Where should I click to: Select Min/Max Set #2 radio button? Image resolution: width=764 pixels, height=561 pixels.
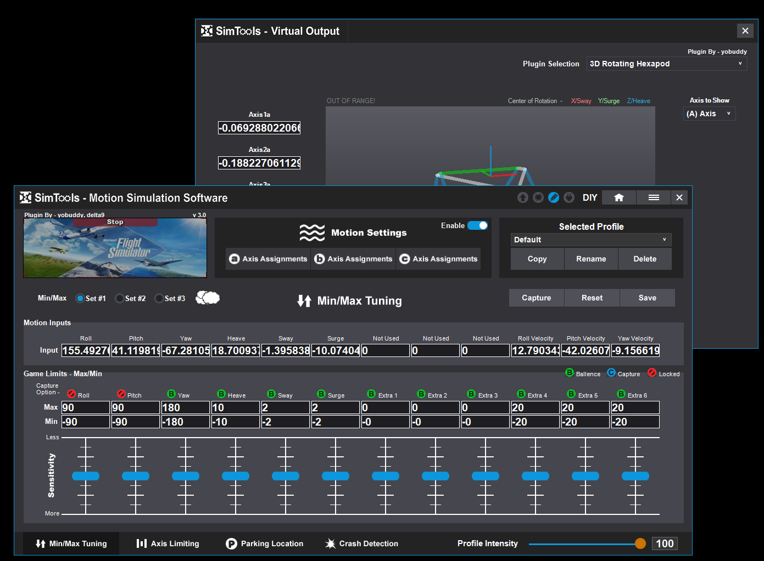tap(119, 298)
